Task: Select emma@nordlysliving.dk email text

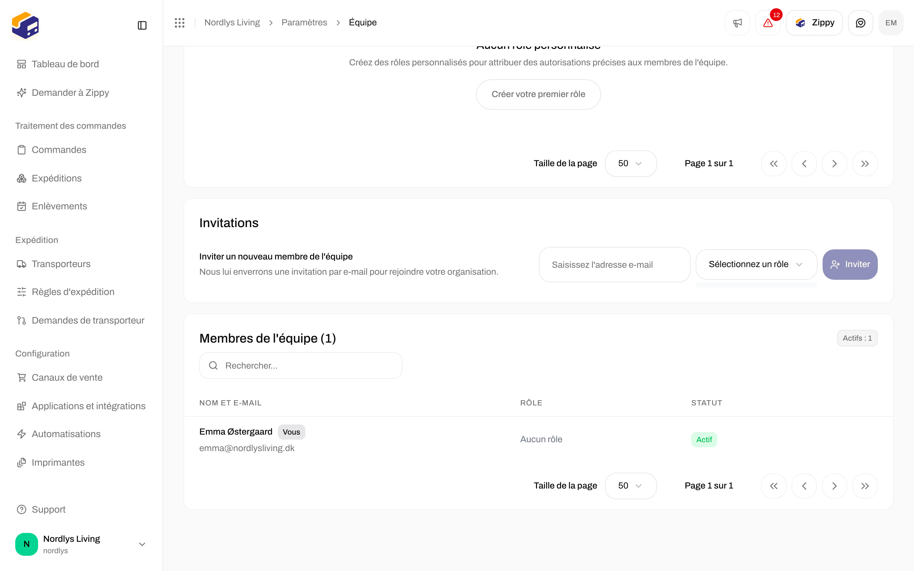Action: click(247, 448)
